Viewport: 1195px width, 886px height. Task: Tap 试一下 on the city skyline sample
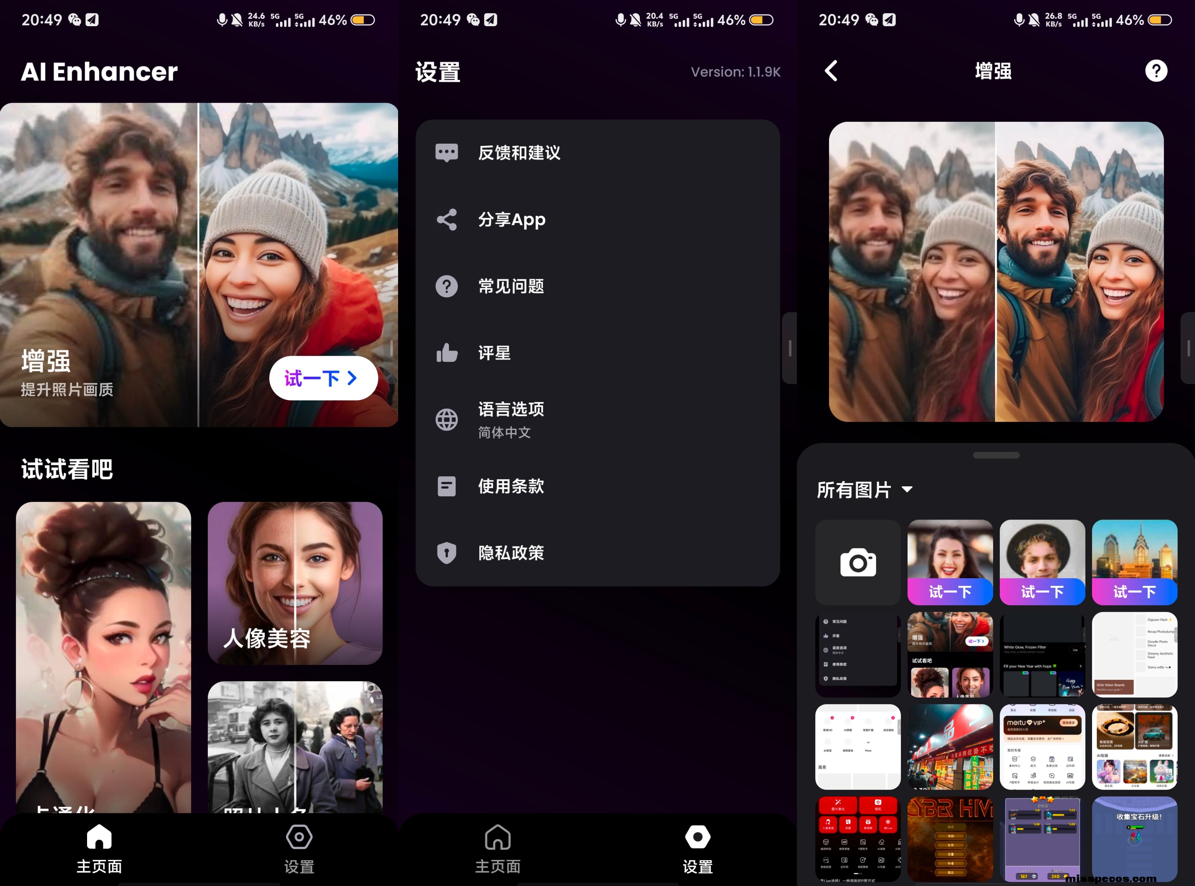click(1134, 592)
